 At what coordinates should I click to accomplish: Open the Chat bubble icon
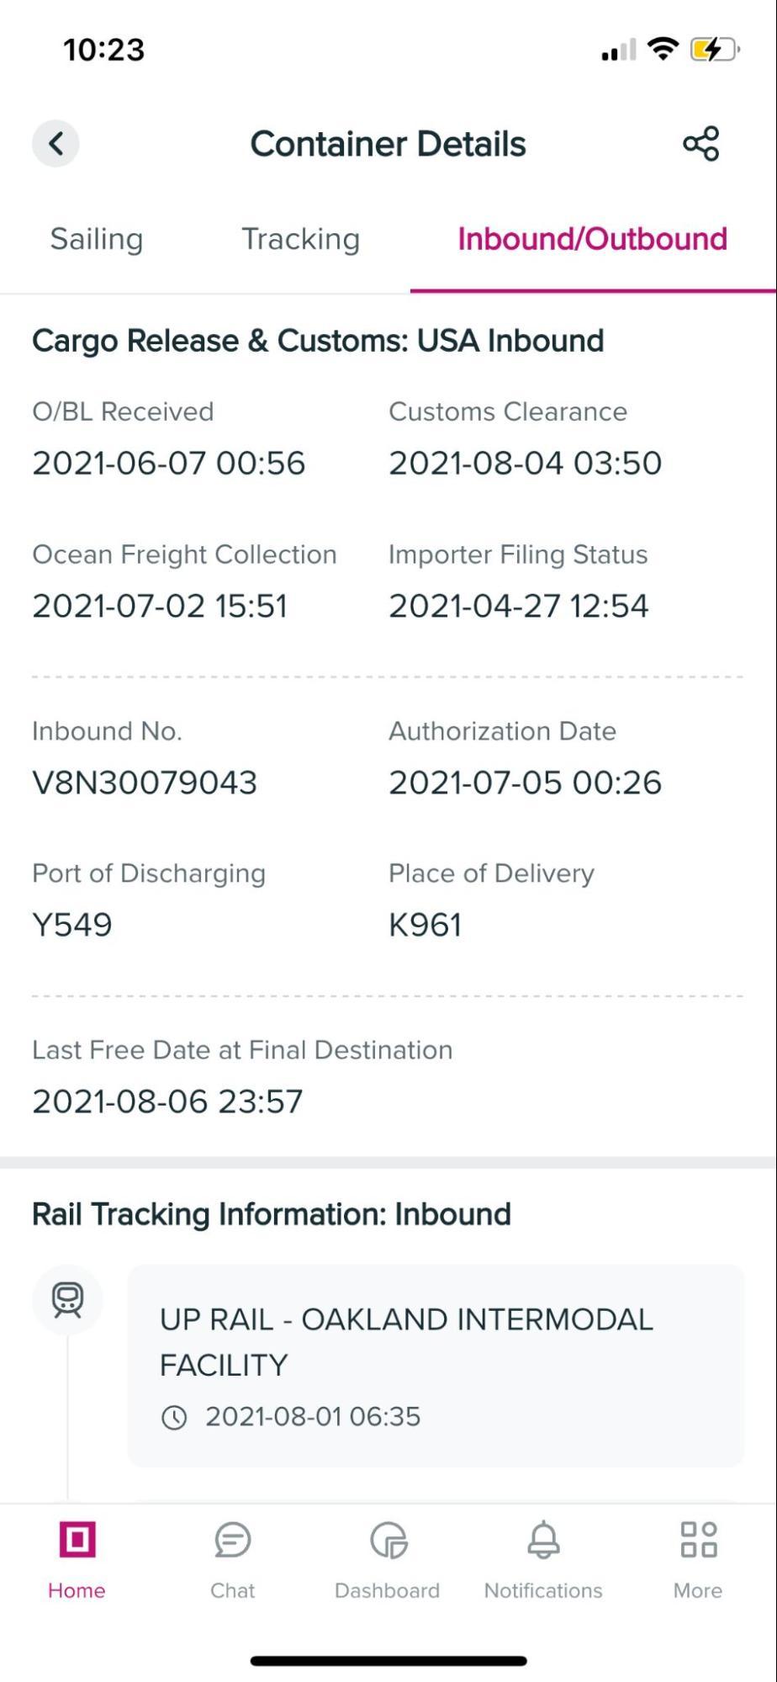(232, 1540)
